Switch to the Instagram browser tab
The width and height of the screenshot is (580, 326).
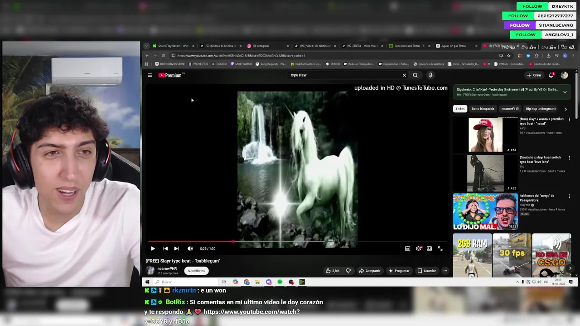[267, 46]
